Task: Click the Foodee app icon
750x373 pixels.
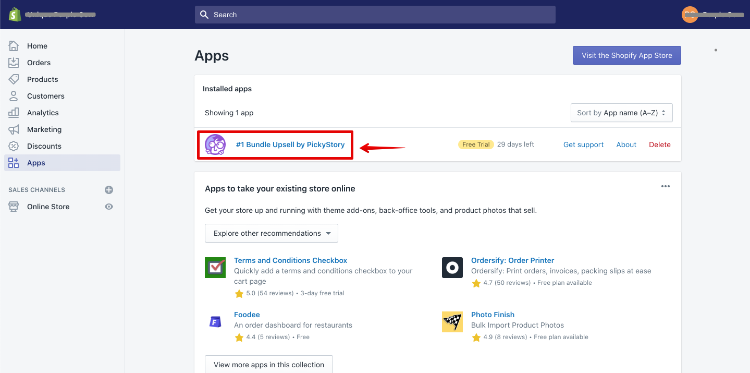Action: pos(215,322)
